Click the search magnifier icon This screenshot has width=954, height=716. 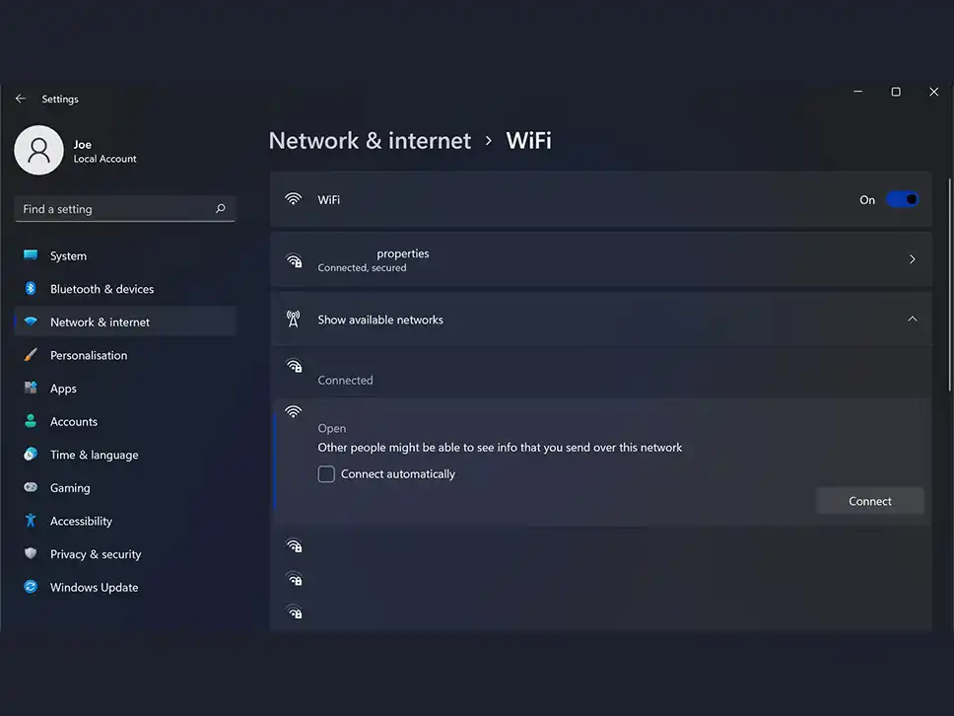[x=220, y=209]
